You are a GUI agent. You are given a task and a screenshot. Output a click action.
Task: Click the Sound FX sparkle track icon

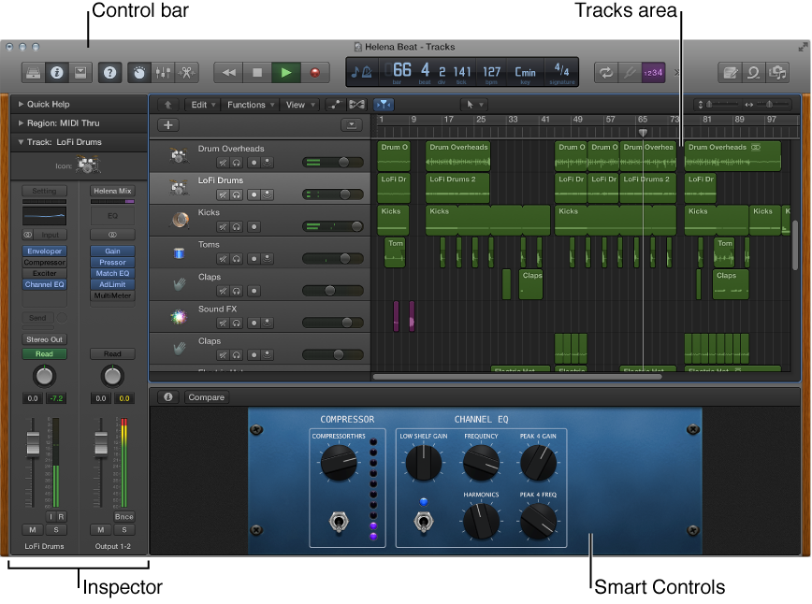tap(177, 316)
